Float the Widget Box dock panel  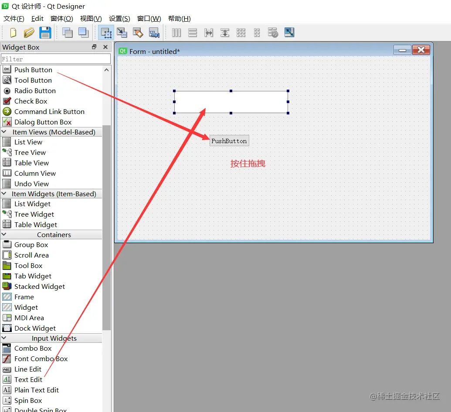(x=94, y=47)
